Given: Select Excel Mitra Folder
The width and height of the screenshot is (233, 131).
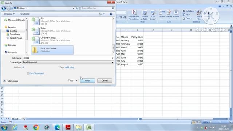Looking at the screenshot, I should pyautogui.click(x=52, y=50).
